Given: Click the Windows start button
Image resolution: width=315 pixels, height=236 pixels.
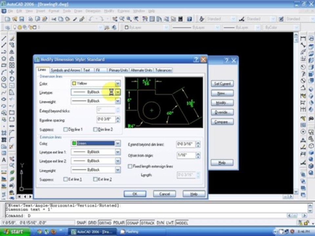Looking at the screenshot, I should click(14, 232).
